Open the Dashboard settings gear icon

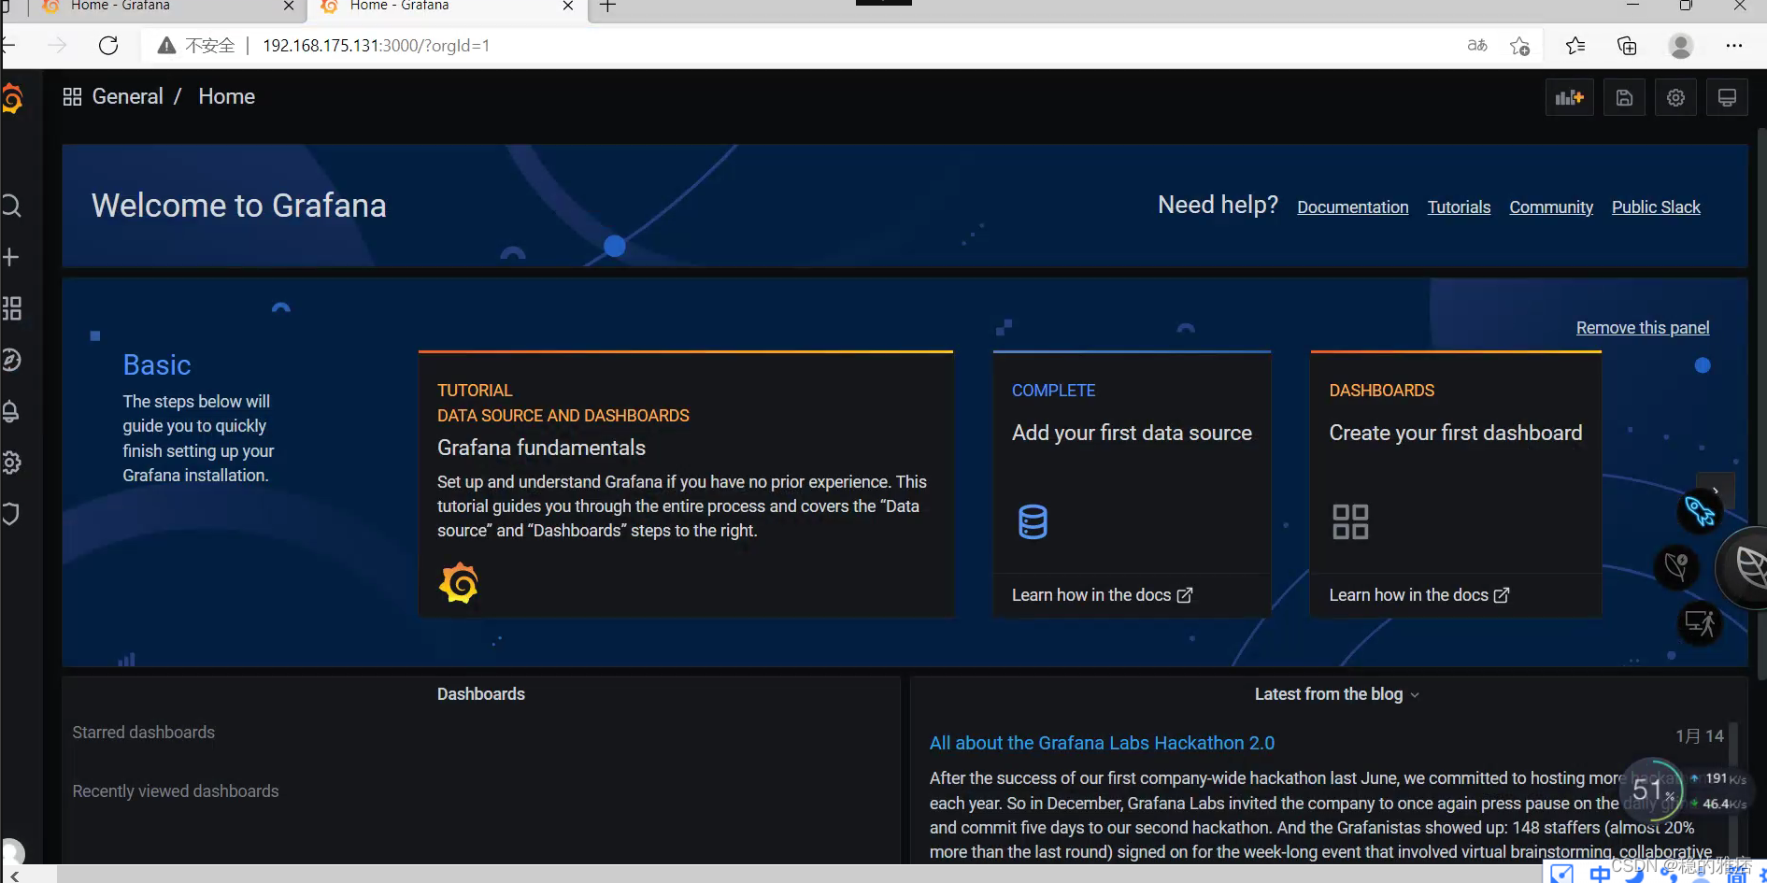tap(1675, 97)
